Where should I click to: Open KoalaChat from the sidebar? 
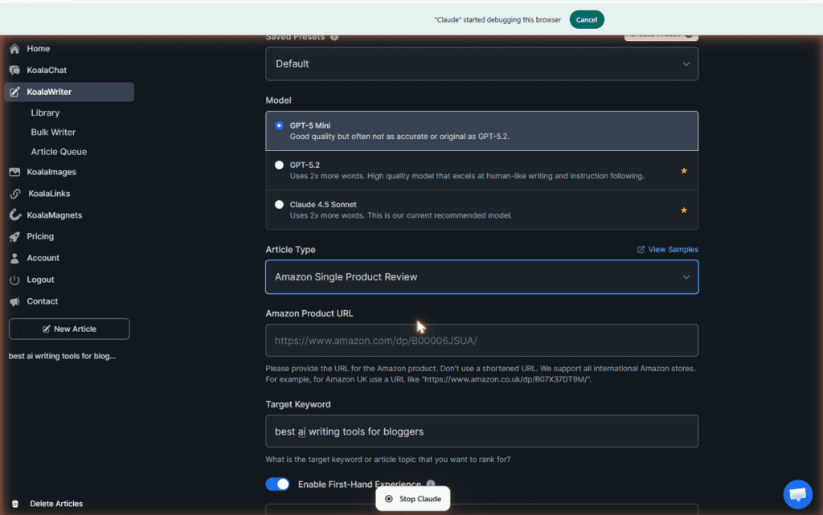(47, 70)
